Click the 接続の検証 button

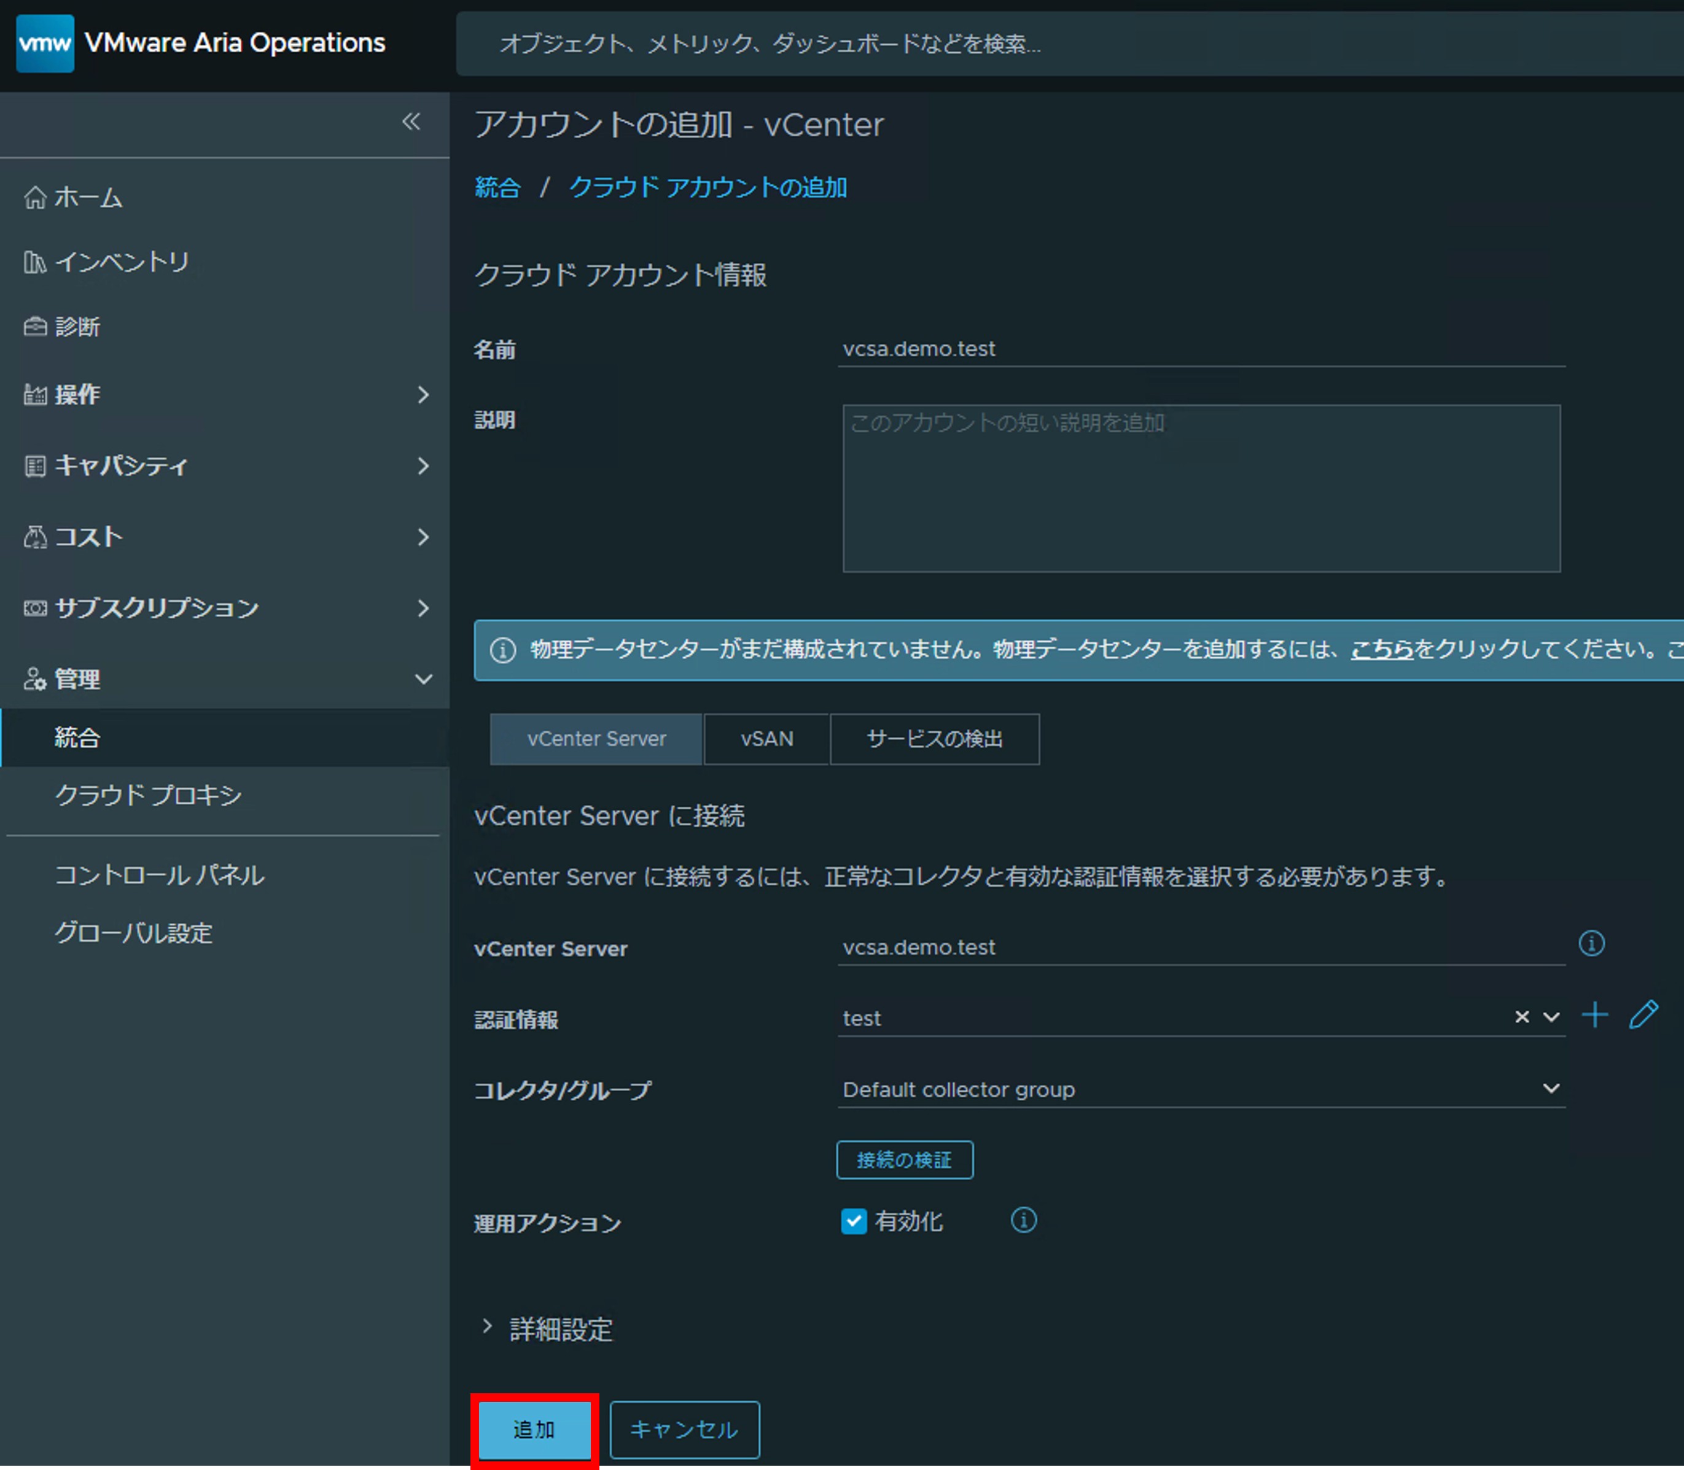905,1160
